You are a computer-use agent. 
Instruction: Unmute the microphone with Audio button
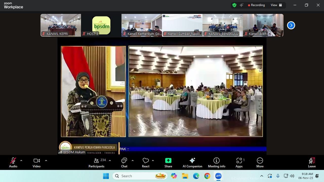[13, 163]
